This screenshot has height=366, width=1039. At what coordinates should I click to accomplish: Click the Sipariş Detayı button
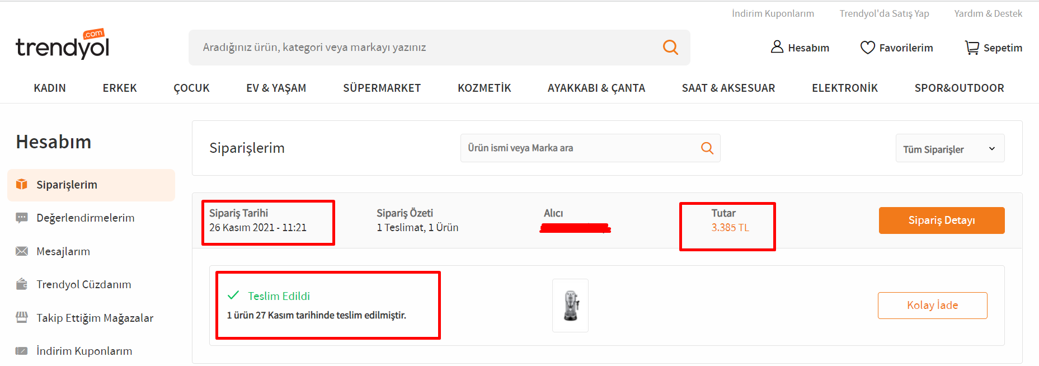click(x=942, y=220)
